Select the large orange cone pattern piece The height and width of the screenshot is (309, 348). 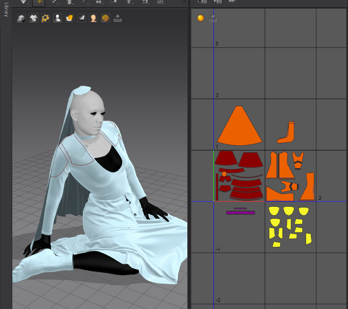click(240, 125)
